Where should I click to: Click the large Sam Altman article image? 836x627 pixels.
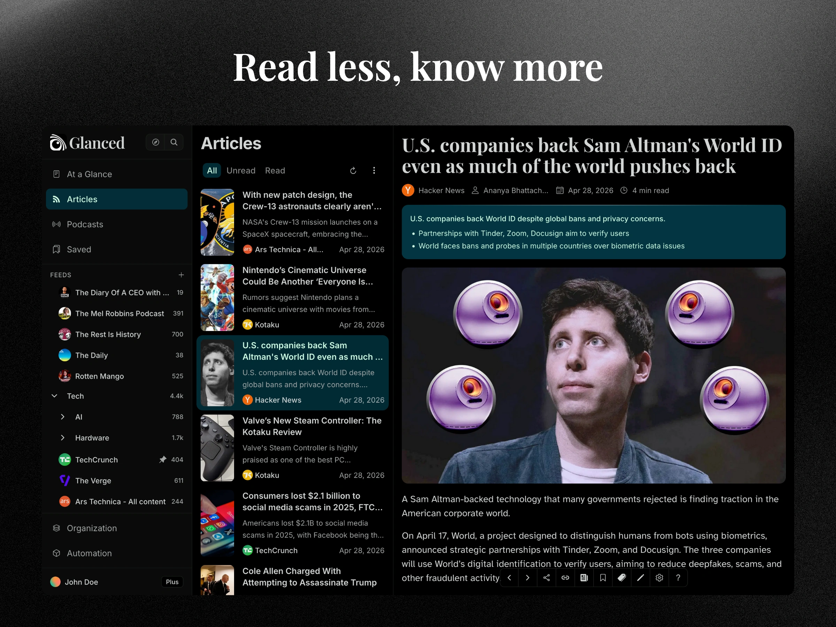[x=593, y=375]
